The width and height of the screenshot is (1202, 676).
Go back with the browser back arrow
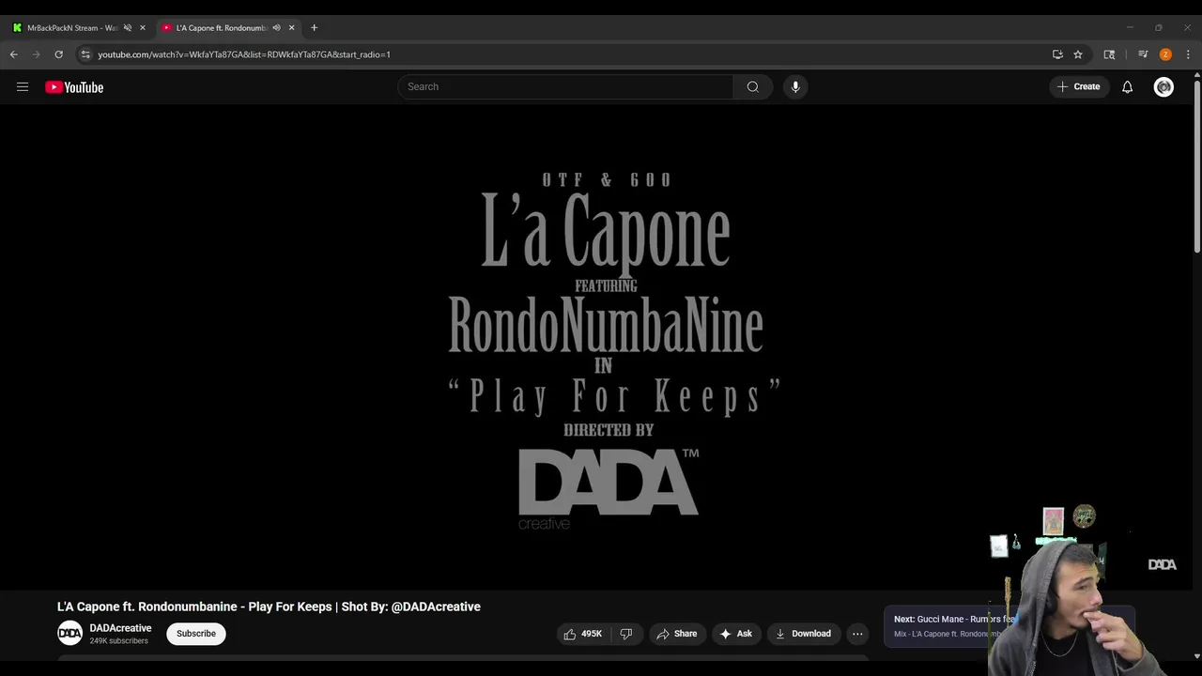14,54
